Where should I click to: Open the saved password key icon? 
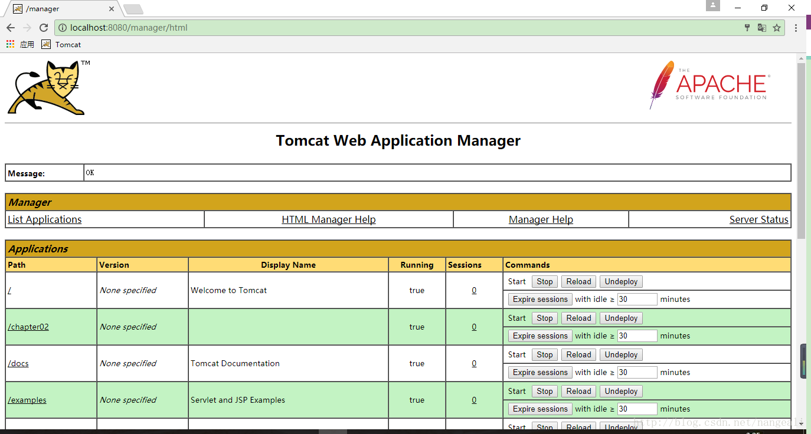(747, 28)
